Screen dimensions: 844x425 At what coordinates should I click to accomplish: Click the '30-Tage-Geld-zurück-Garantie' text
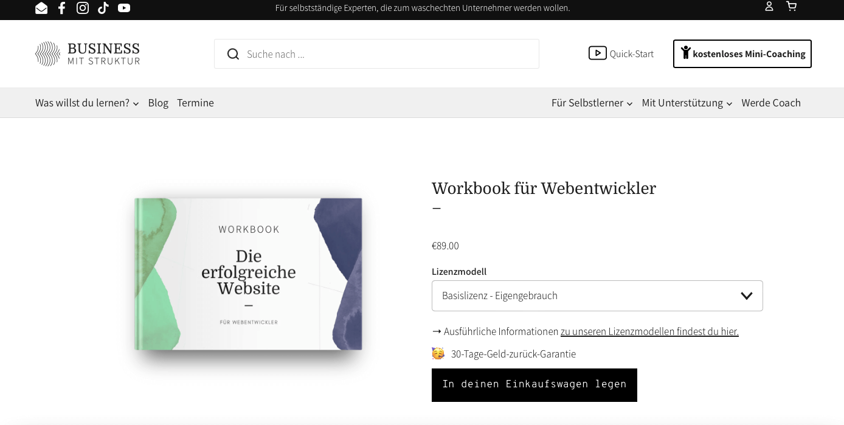513,354
